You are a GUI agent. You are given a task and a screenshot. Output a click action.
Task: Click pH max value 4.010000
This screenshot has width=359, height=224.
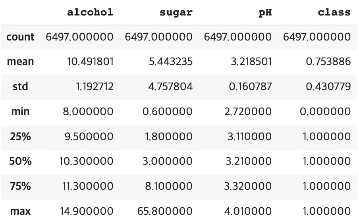coord(248,211)
